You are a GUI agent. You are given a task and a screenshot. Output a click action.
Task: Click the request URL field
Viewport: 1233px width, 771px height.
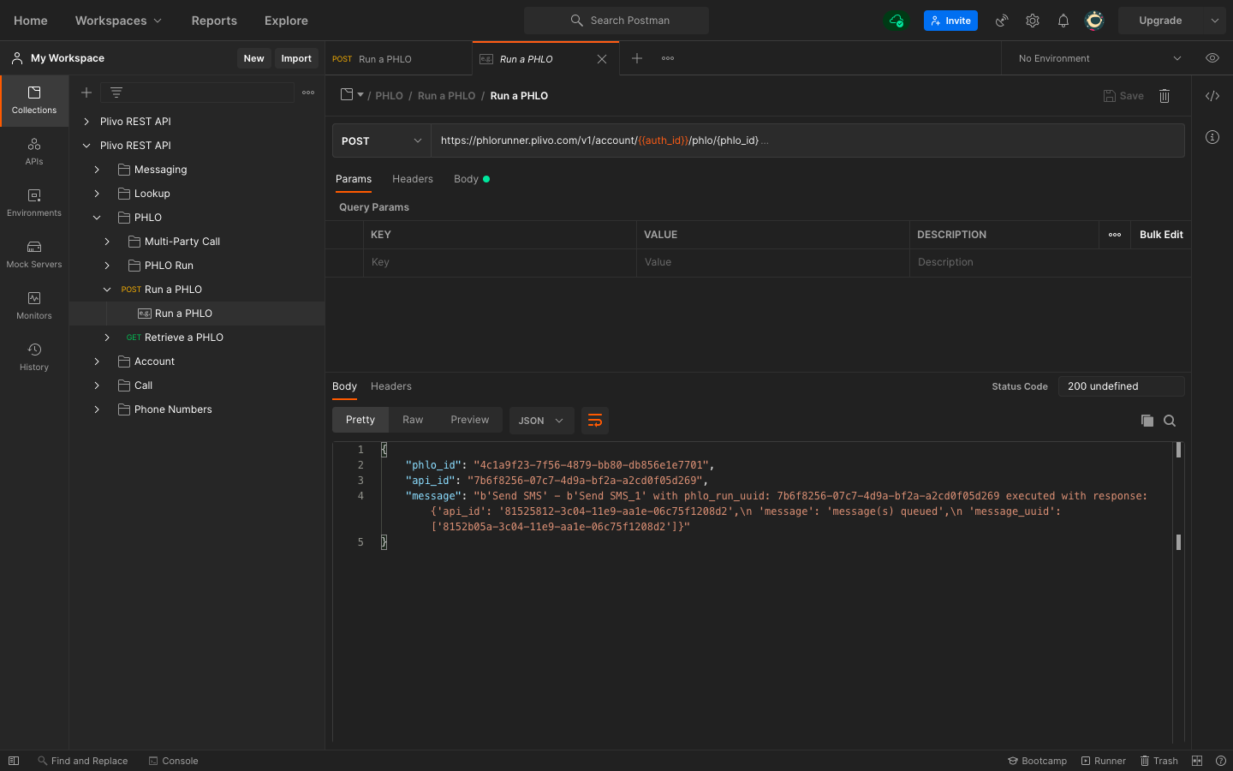tap(807, 140)
